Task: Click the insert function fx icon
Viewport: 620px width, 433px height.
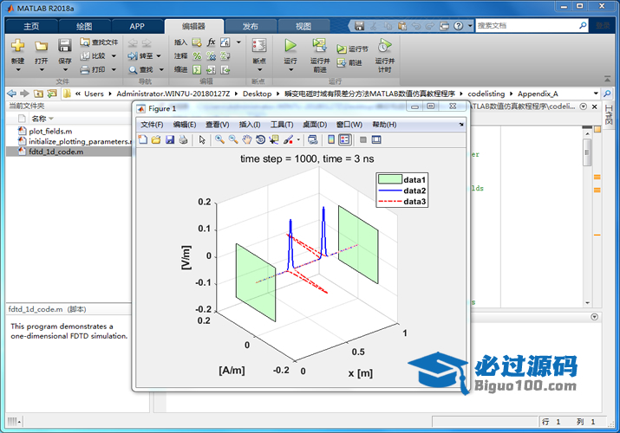Action: coord(212,42)
